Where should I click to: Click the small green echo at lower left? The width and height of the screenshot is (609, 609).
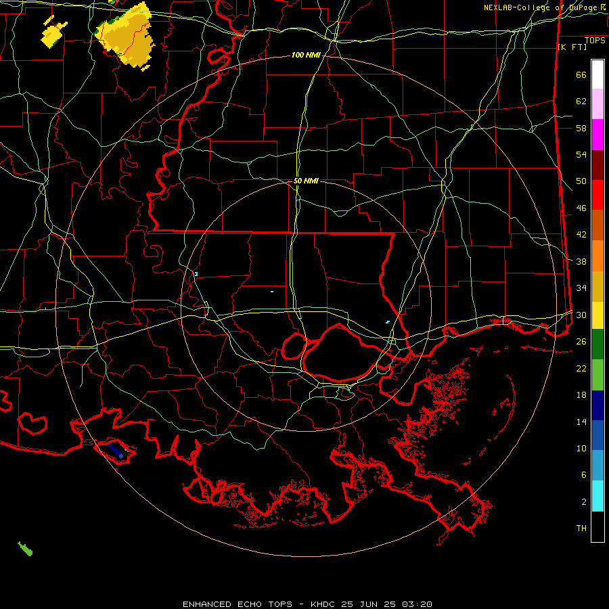(x=25, y=548)
